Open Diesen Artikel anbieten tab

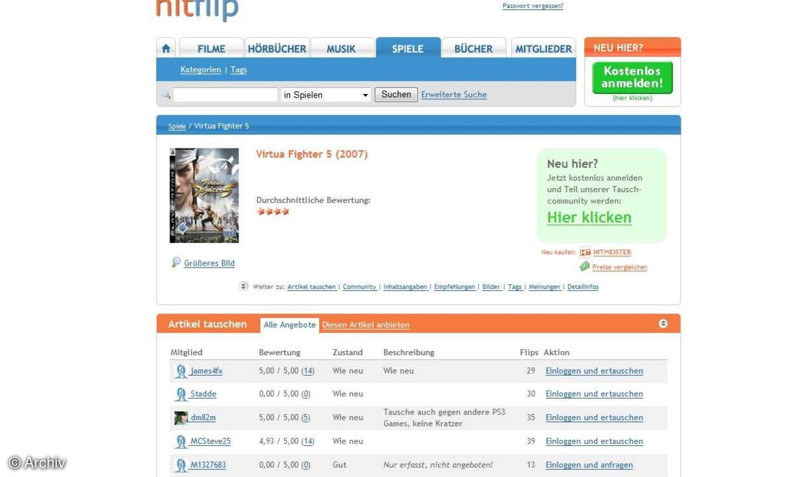366,325
